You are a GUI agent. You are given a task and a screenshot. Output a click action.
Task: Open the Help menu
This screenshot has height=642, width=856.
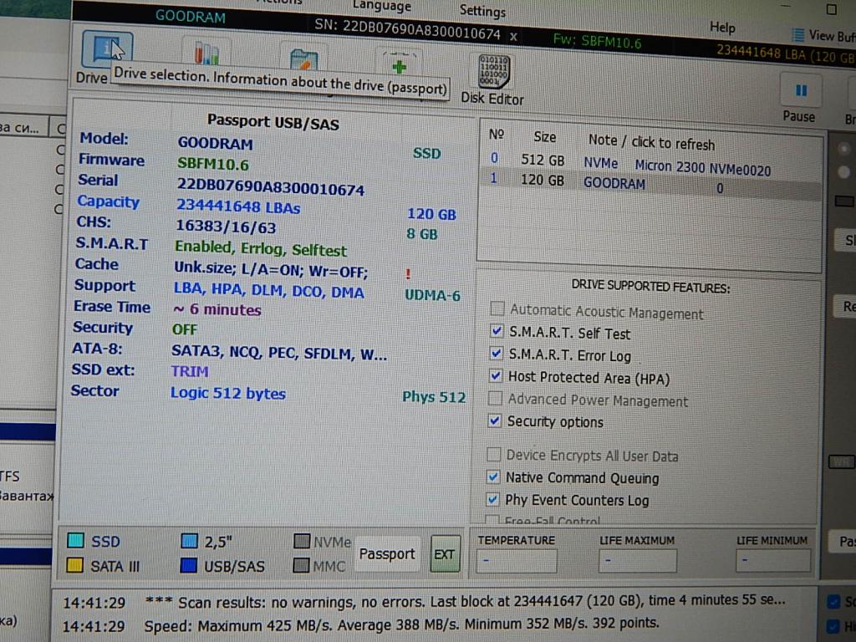pos(722,28)
